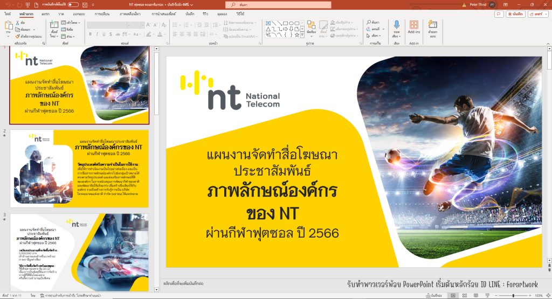Screen dimensions: 552x299
Task: Select slide 2 thumbnail
Action: pyautogui.click(x=79, y=169)
